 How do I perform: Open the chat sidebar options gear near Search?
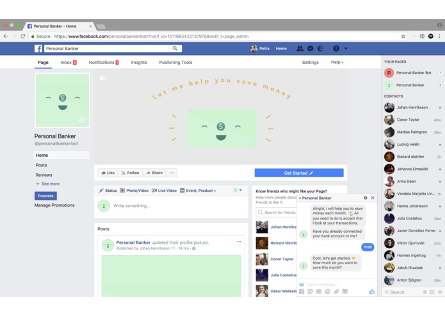coord(425,292)
